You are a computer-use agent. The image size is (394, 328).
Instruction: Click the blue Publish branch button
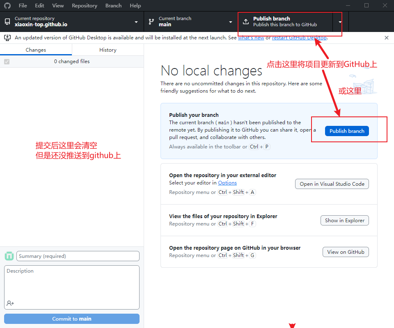[347, 131]
